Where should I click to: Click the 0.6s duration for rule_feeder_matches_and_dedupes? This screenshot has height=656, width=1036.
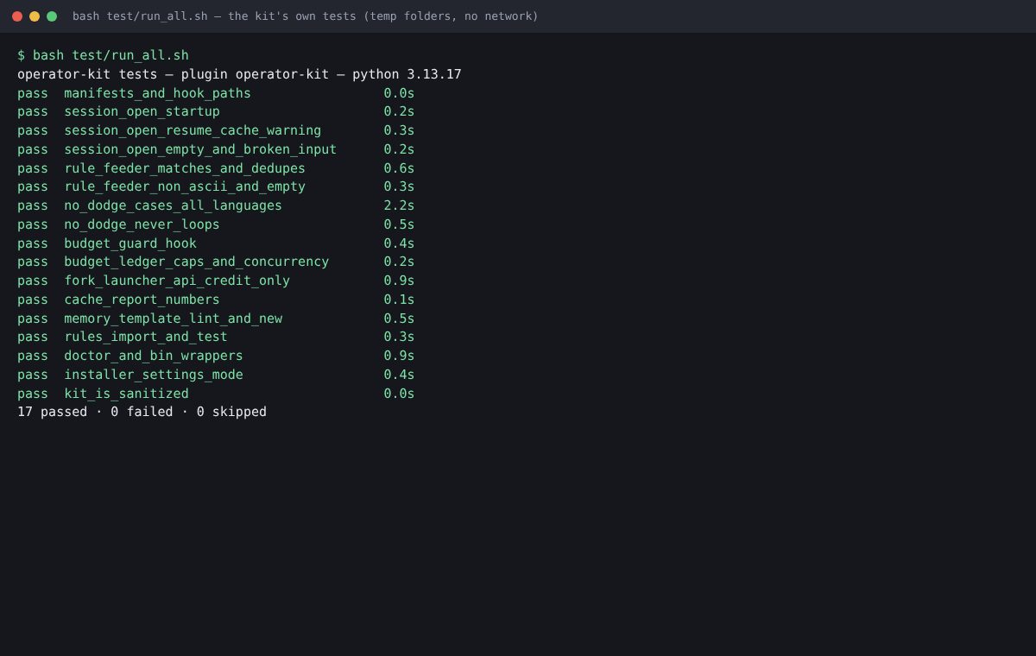click(x=399, y=168)
